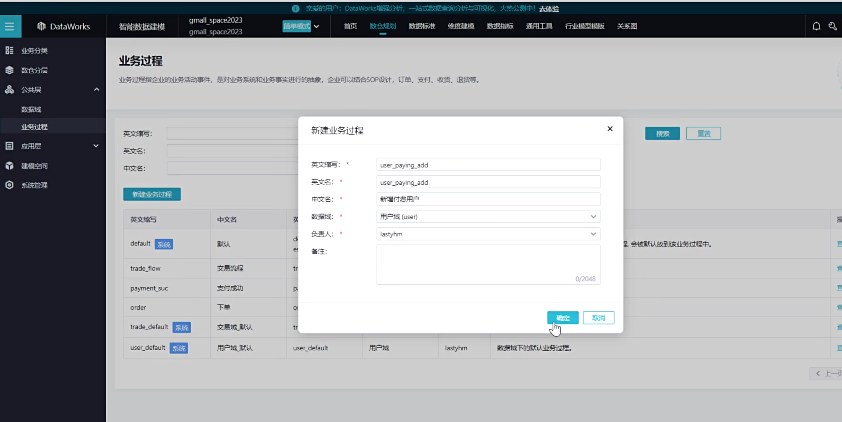842x422 pixels.
Task: Open the notification bell icon
Action: [816, 26]
